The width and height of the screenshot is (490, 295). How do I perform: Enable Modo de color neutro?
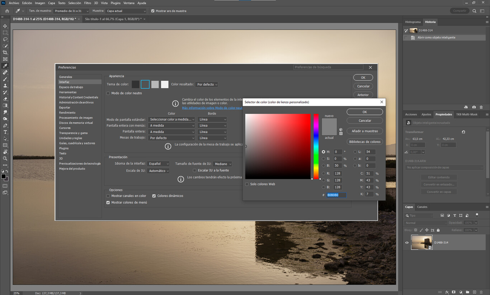(108, 93)
